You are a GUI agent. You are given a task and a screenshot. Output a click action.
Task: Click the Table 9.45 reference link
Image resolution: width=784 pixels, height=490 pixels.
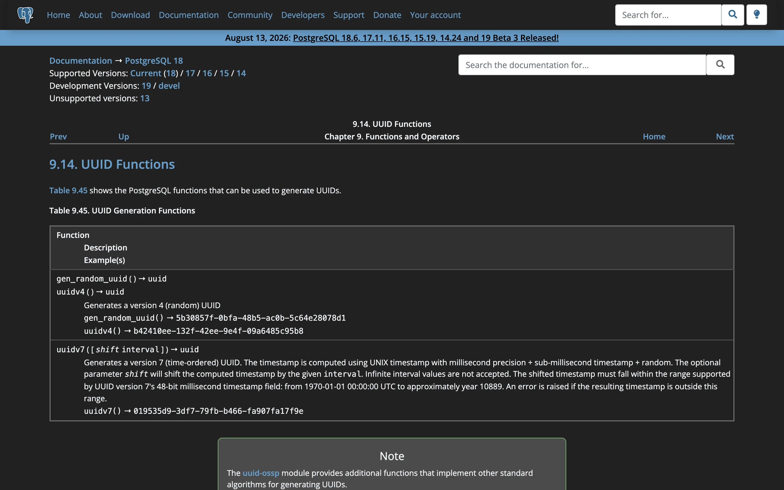(x=68, y=190)
